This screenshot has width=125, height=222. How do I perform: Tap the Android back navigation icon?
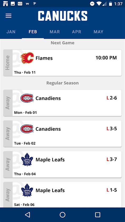pos(27,215)
